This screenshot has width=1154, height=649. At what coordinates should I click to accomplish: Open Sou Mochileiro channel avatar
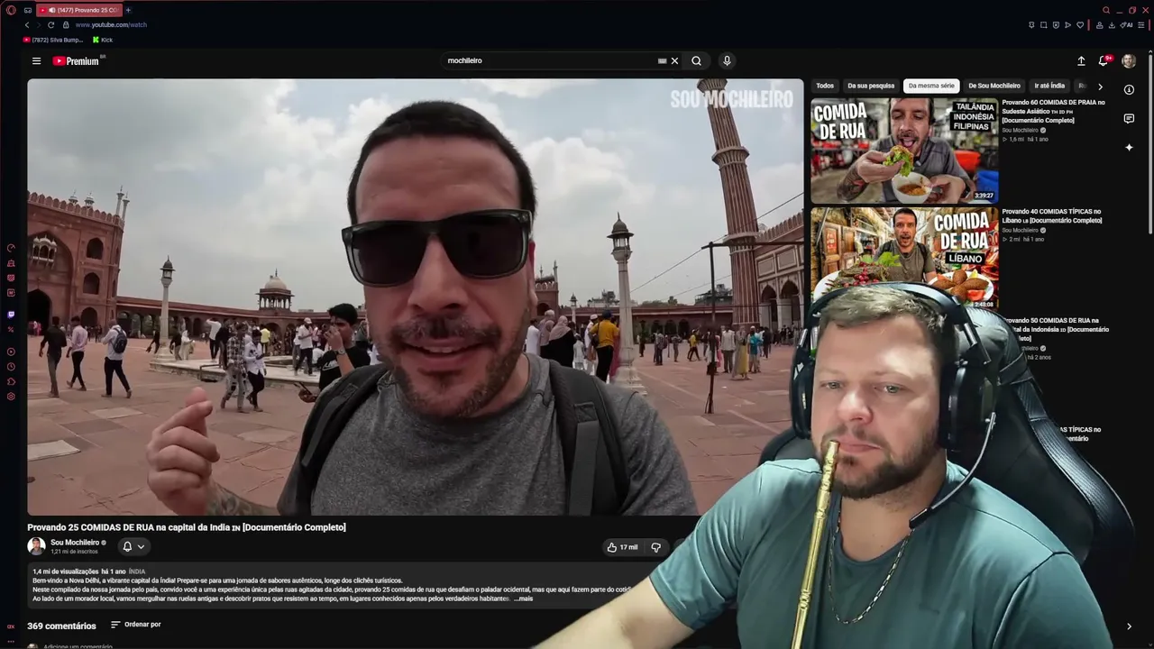click(36, 546)
